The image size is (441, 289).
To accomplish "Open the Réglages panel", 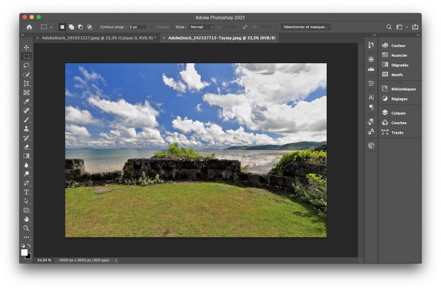I will [400, 99].
